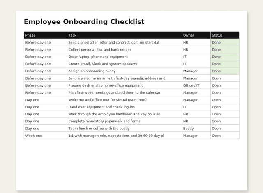Select the Phase column header
263x193 pixels.
[x=46, y=35]
